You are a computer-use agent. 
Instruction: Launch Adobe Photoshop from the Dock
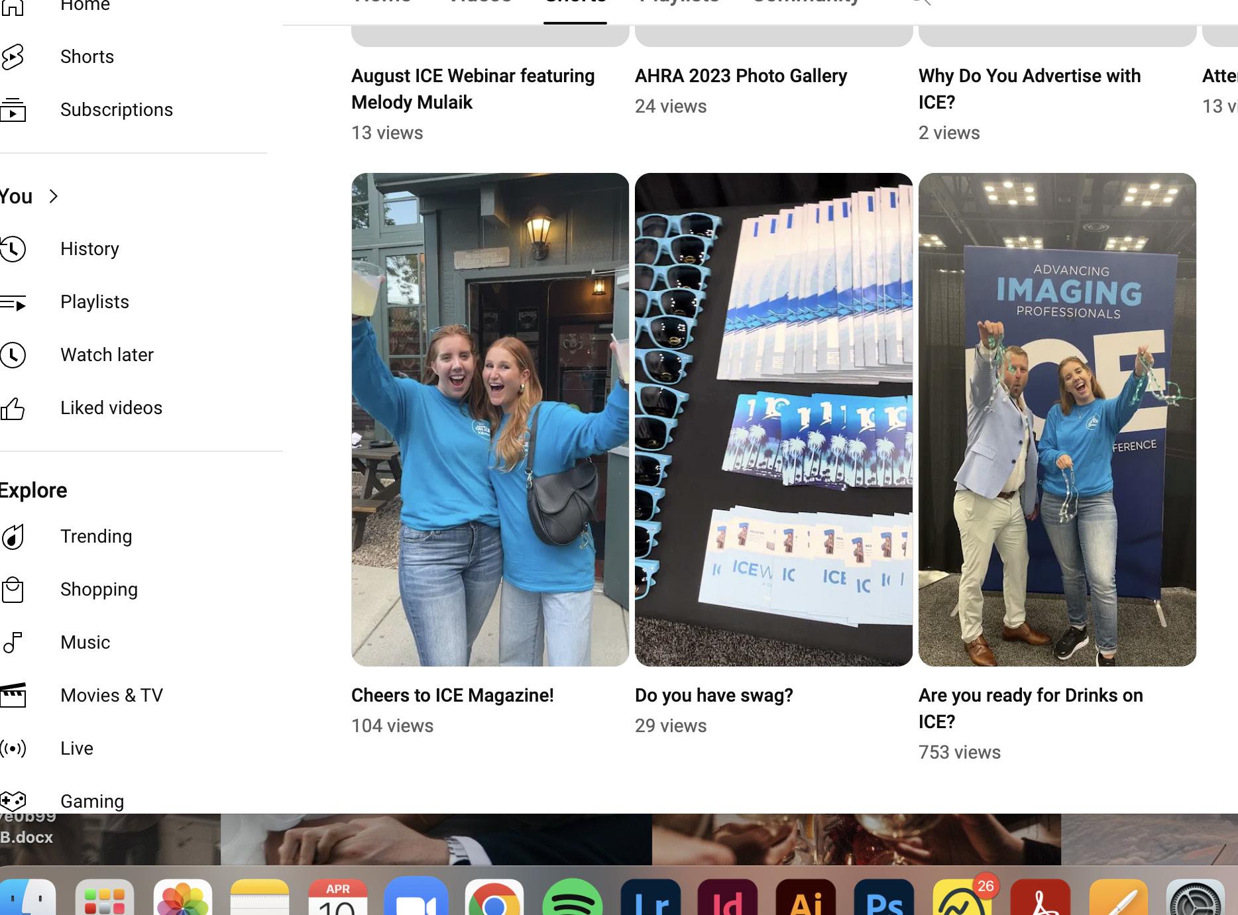click(x=883, y=897)
